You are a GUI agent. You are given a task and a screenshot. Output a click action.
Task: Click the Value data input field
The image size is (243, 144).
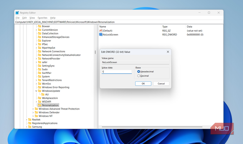coord(117,72)
